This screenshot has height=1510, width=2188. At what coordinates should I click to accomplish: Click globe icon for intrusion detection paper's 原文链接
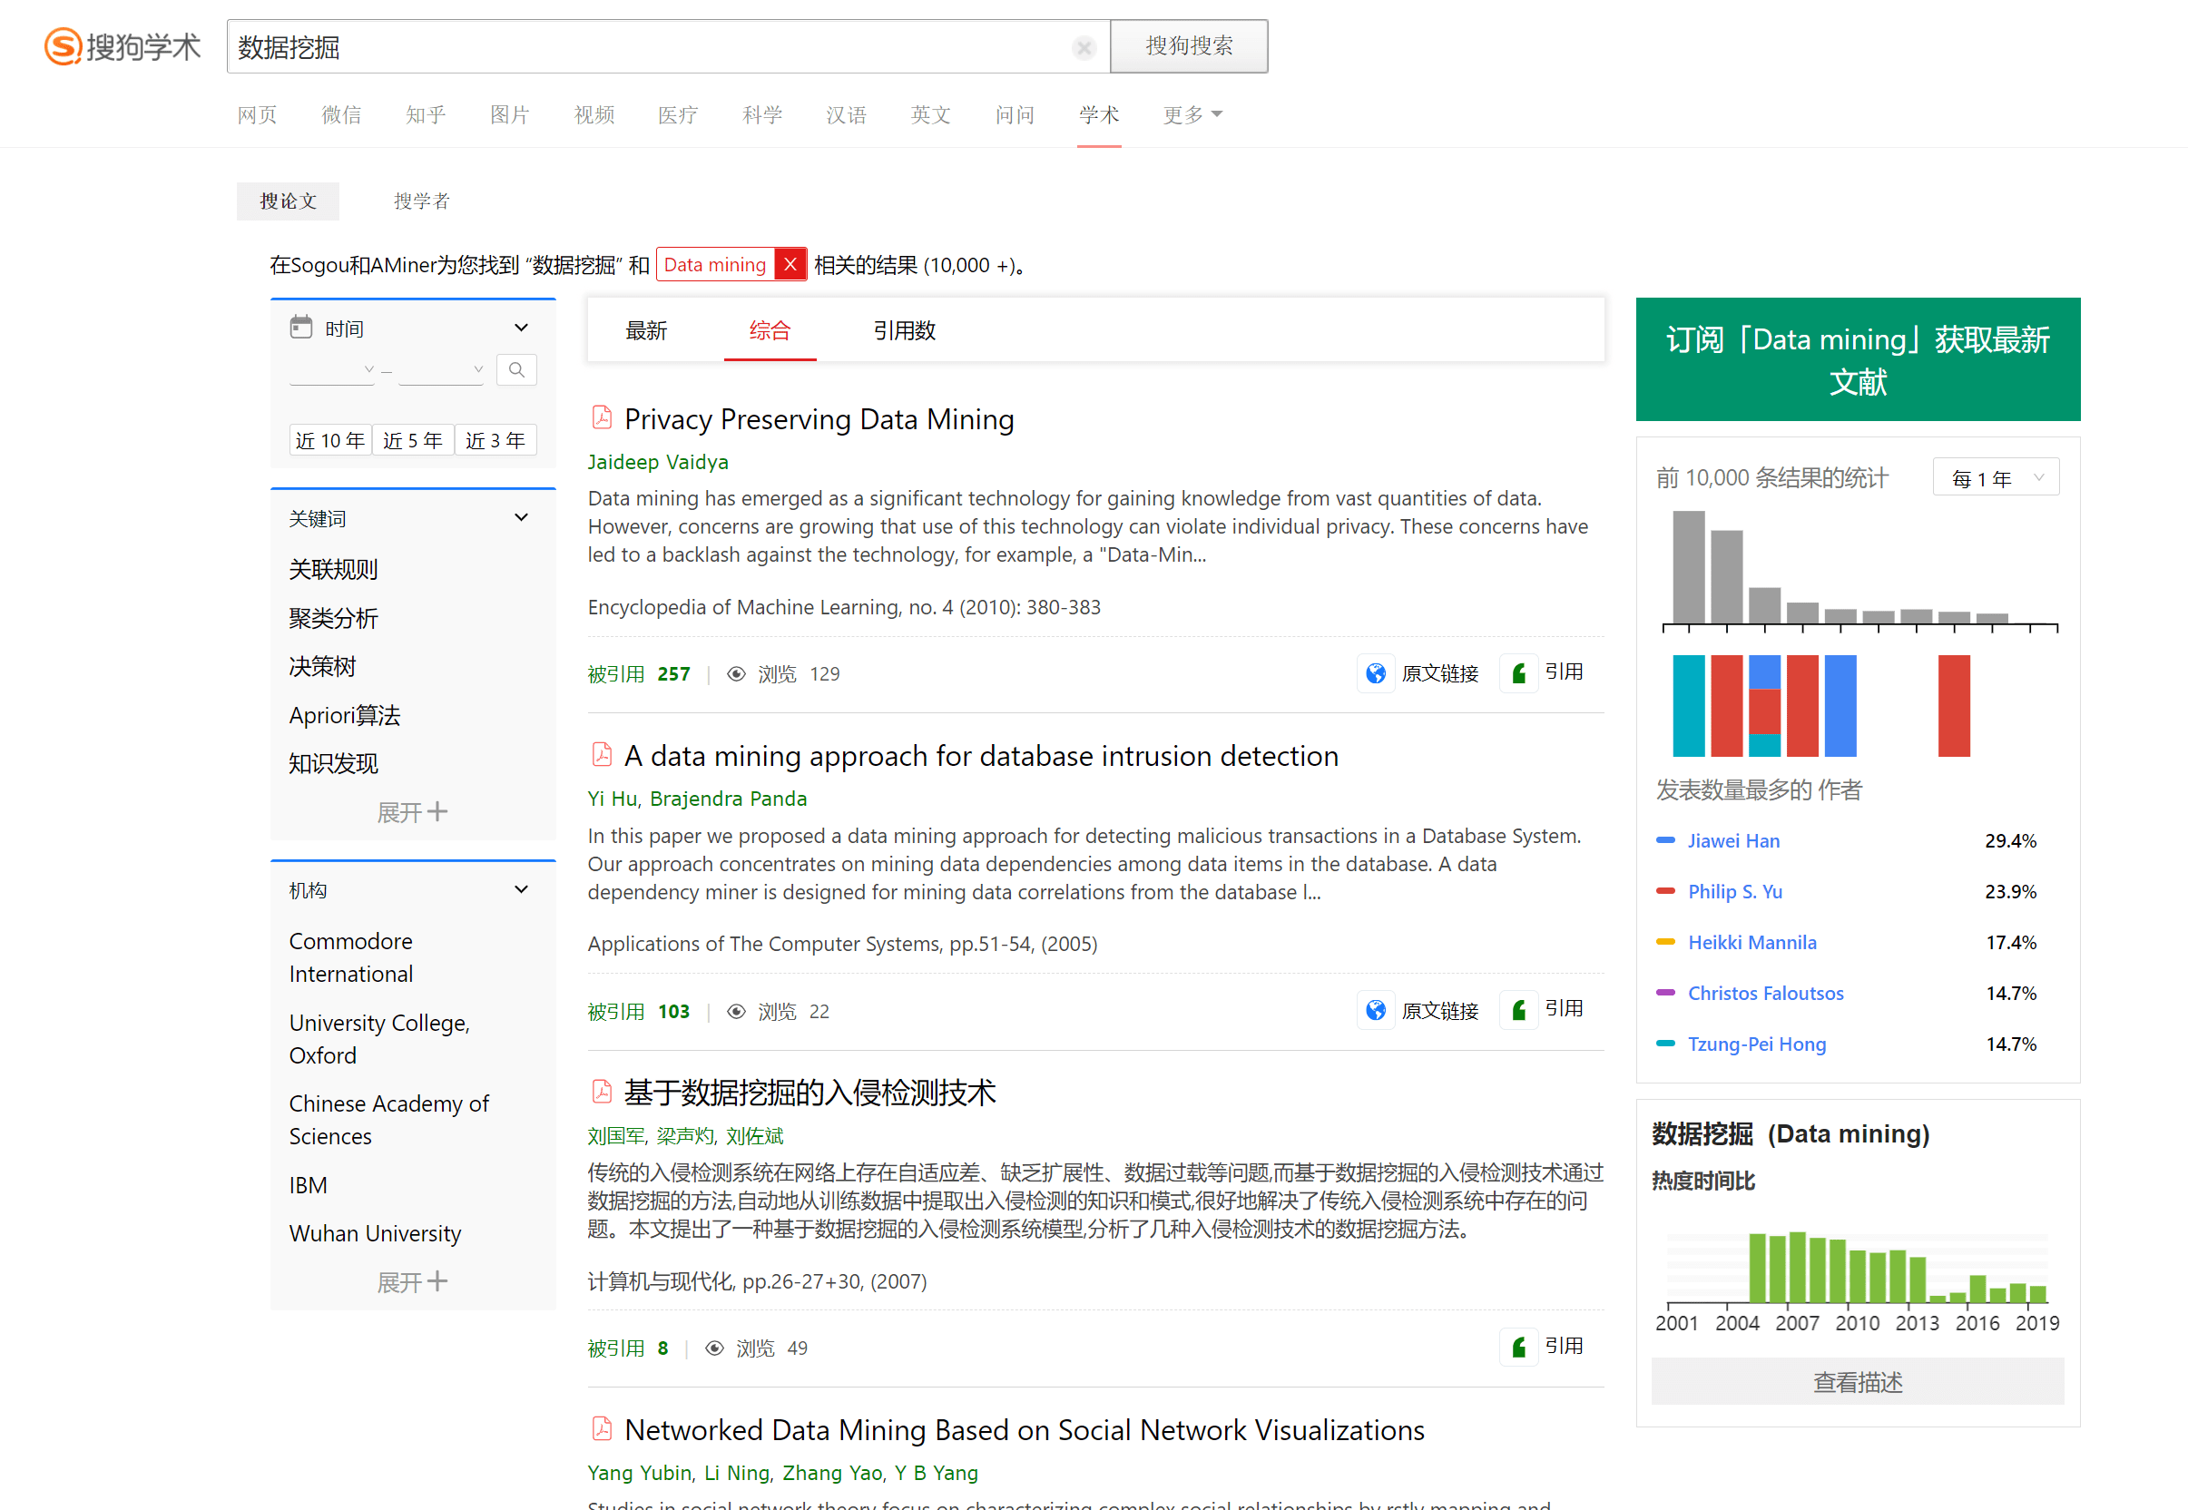1377,1011
